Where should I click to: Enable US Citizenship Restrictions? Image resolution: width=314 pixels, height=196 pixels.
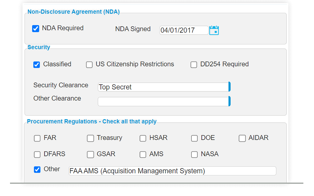point(89,64)
